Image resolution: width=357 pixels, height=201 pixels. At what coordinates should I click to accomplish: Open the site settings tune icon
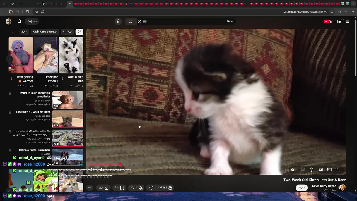pos(331,12)
